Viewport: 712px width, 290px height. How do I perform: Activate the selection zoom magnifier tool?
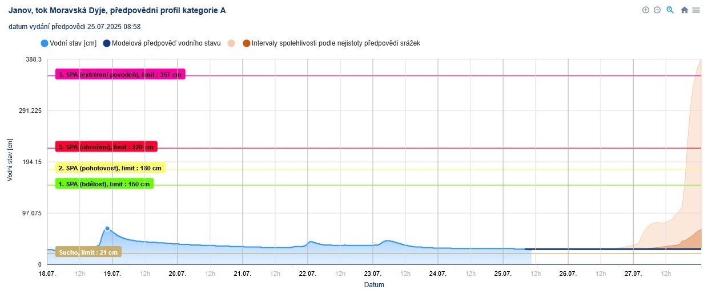(670, 10)
